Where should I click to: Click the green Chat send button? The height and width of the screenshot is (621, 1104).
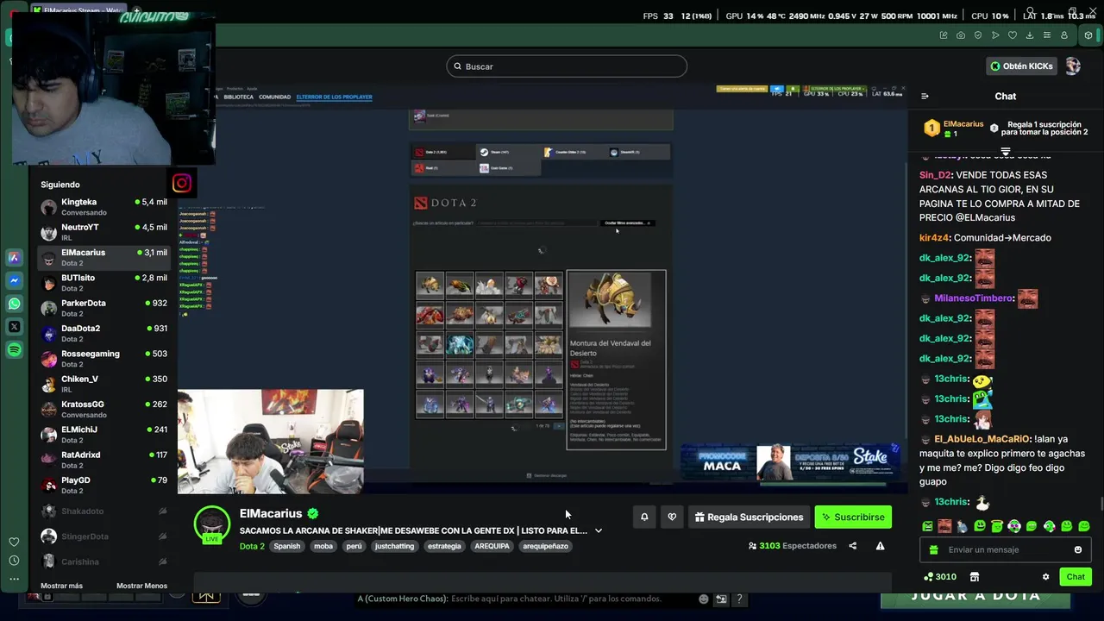coord(1076,577)
